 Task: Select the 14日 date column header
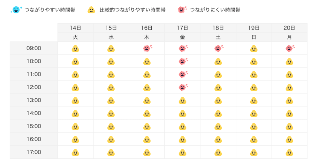click(75, 28)
